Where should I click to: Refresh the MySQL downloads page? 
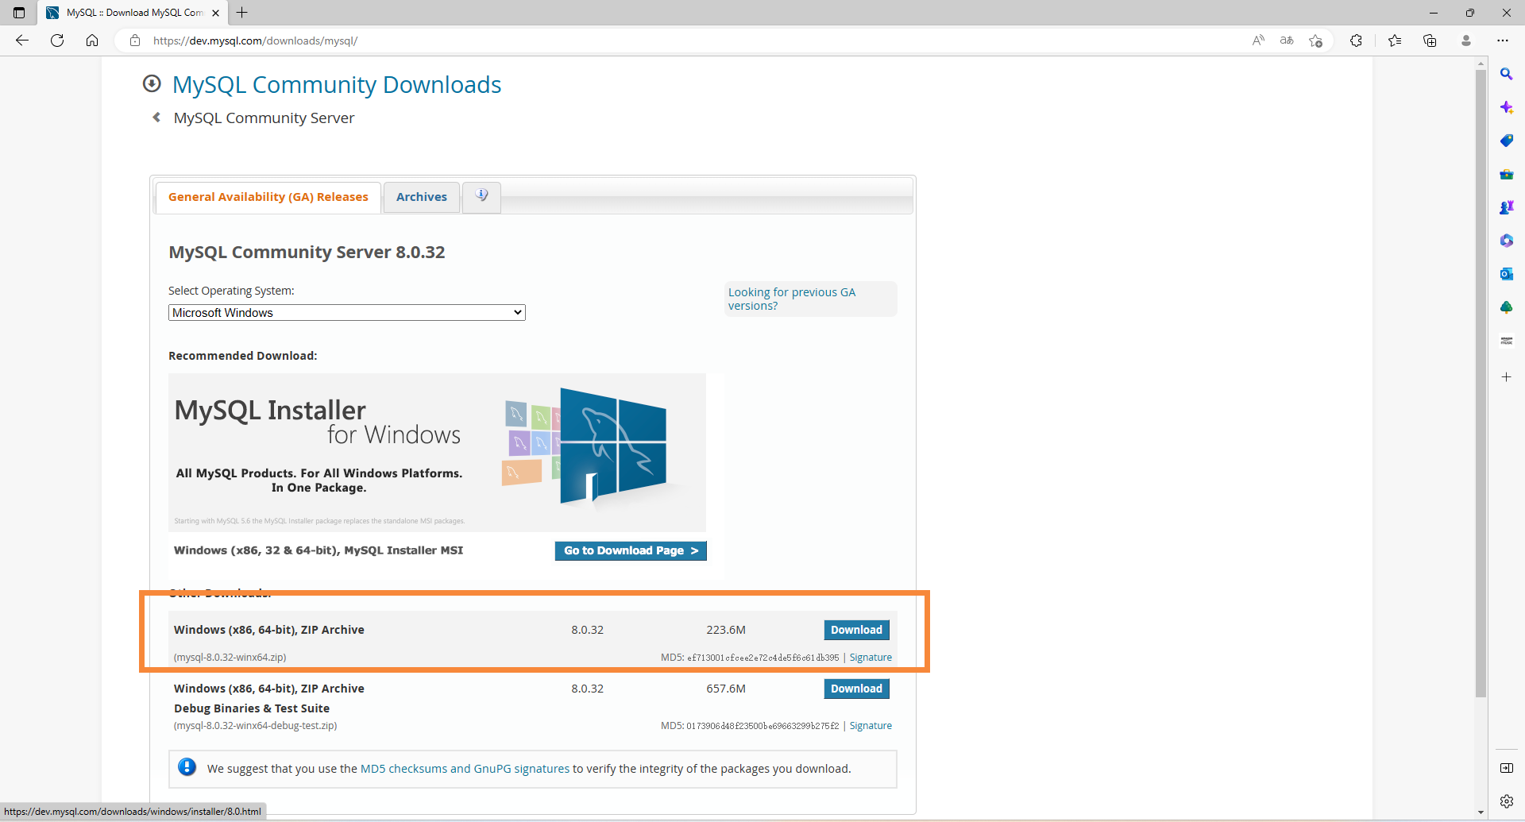pos(57,41)
